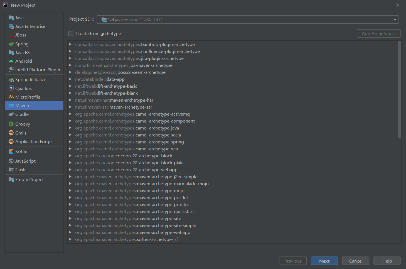Click the Next button
The width and height of the screenshot is (406, 269).
324,261
